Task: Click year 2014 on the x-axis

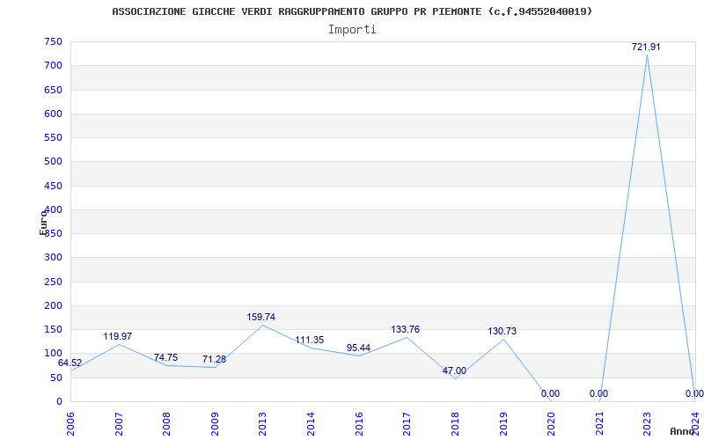Action: click(312, 423)
